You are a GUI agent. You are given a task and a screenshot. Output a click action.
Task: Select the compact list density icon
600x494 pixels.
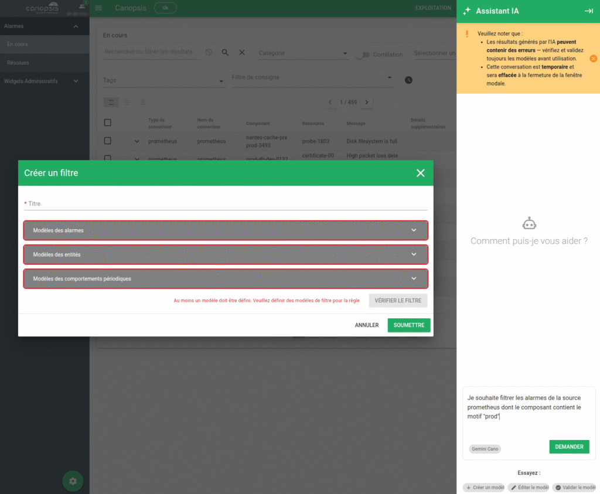click(142, 102)
